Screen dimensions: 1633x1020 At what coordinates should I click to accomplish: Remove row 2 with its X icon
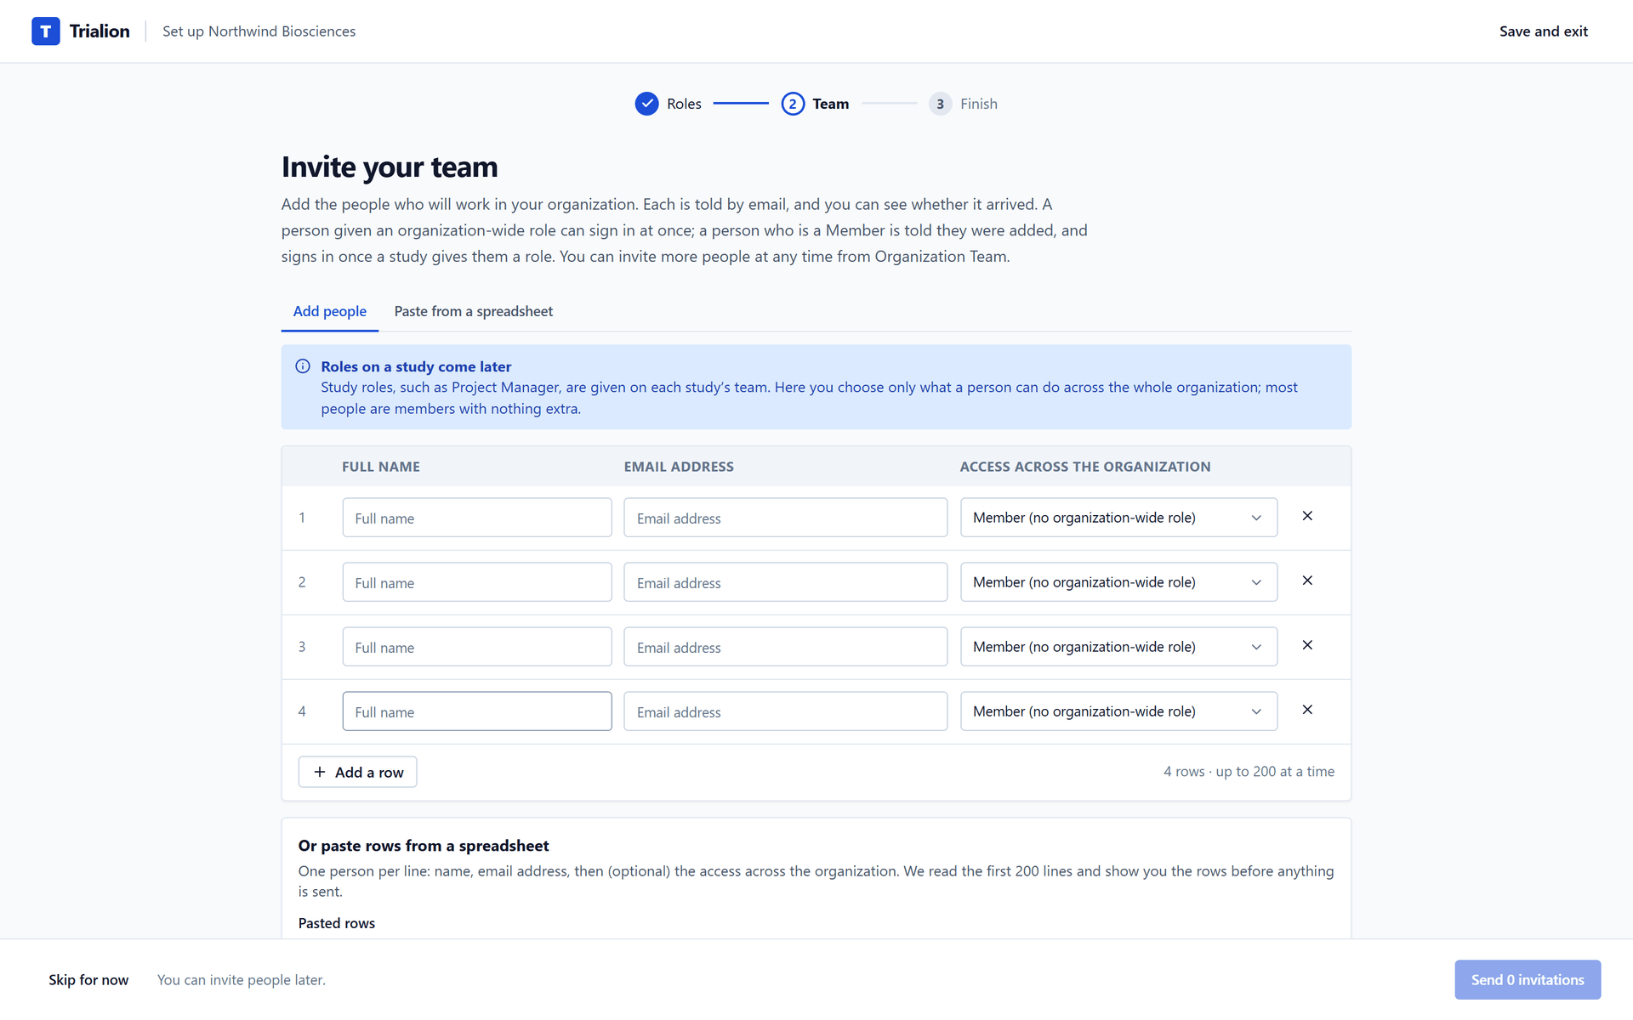point(1307,581)
